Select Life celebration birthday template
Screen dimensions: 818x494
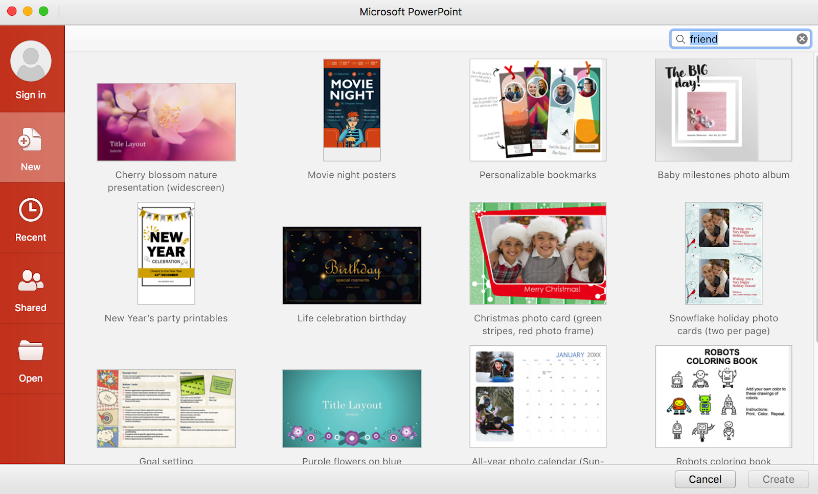[352, 266]
